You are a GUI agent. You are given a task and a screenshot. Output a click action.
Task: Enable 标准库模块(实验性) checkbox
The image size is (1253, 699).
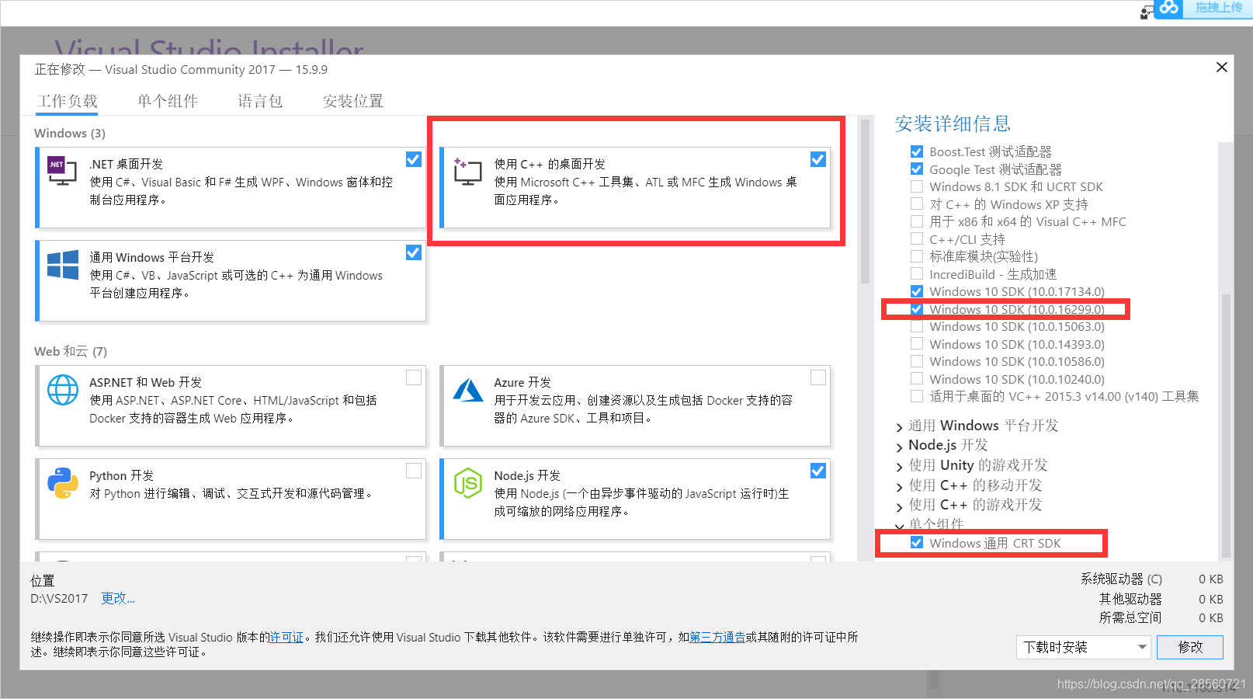917,256
